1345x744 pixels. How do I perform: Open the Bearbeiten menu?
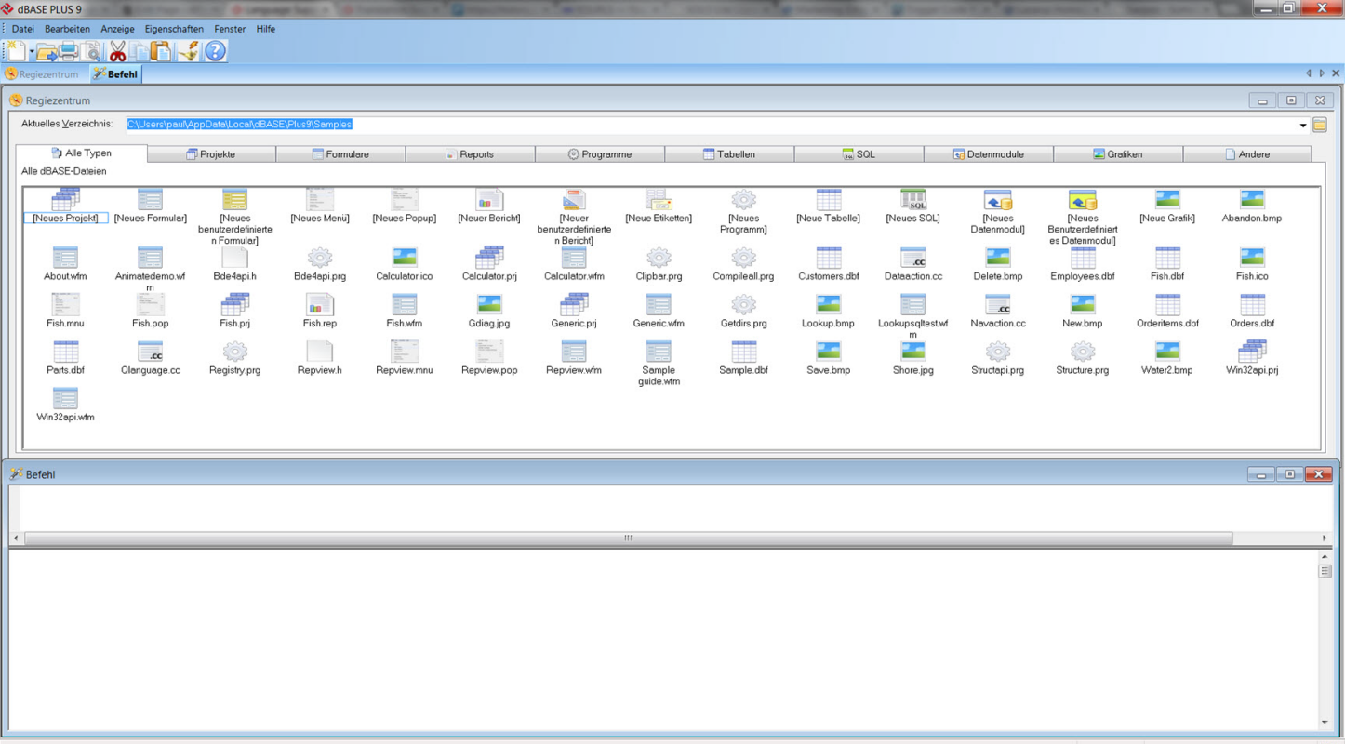(x=67, y=29)
